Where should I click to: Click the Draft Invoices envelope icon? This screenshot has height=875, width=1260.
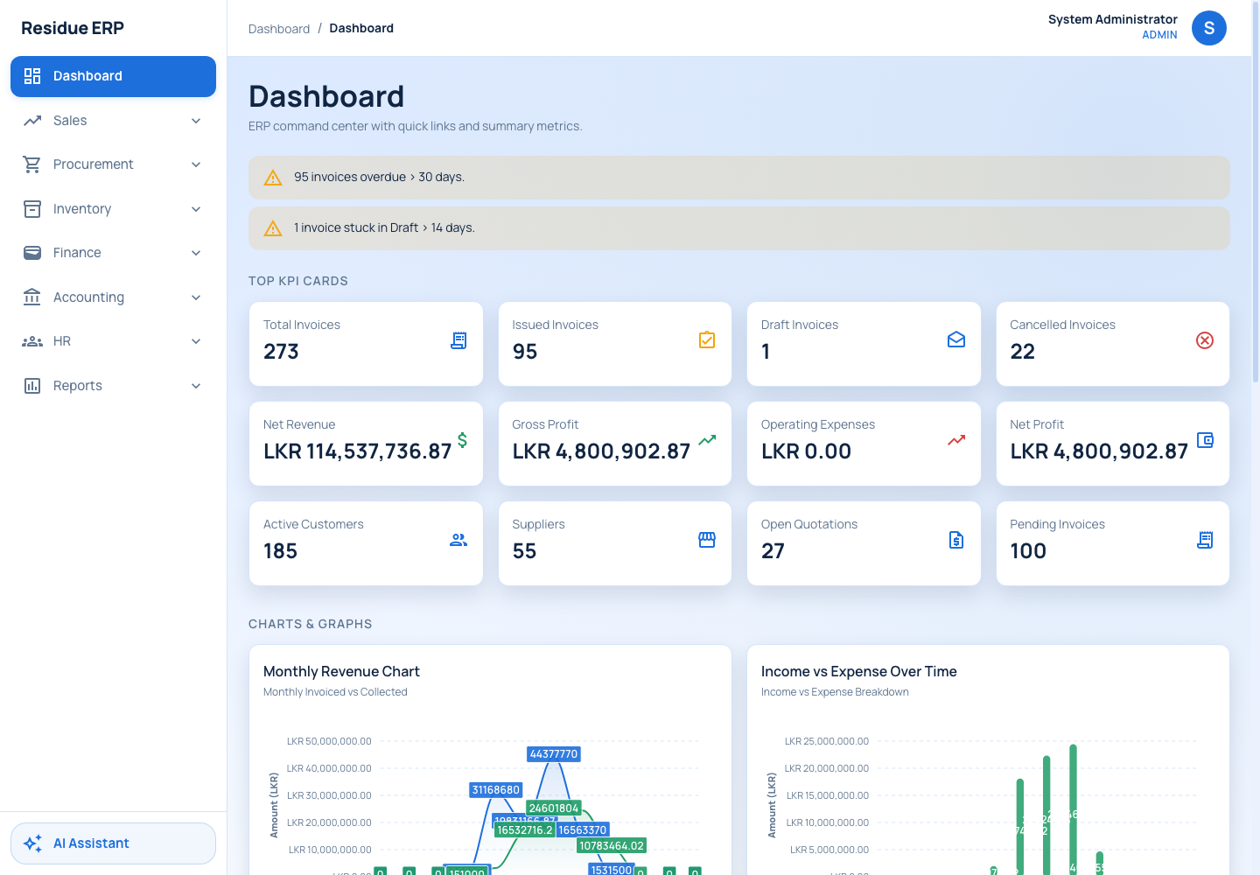[x=956, y=339]
